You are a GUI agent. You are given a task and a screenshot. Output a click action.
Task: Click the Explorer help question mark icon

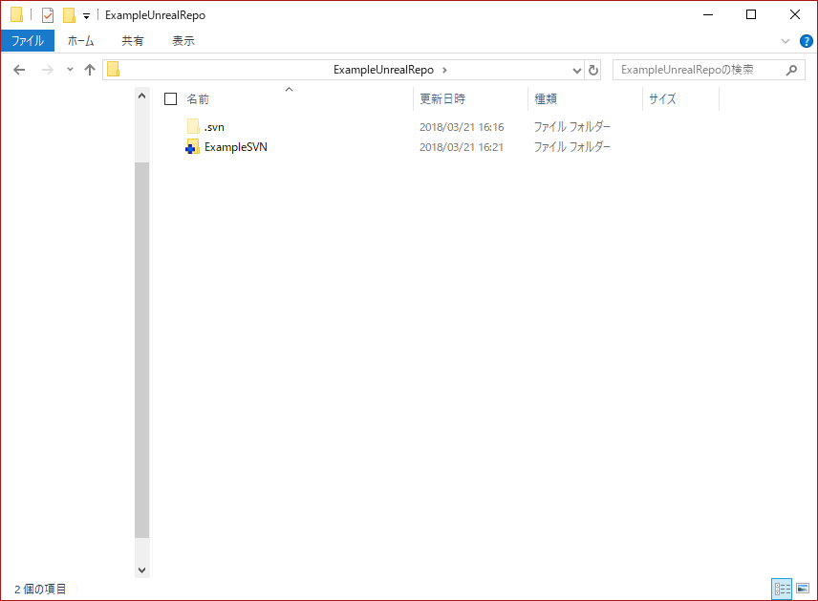(806, 41)
